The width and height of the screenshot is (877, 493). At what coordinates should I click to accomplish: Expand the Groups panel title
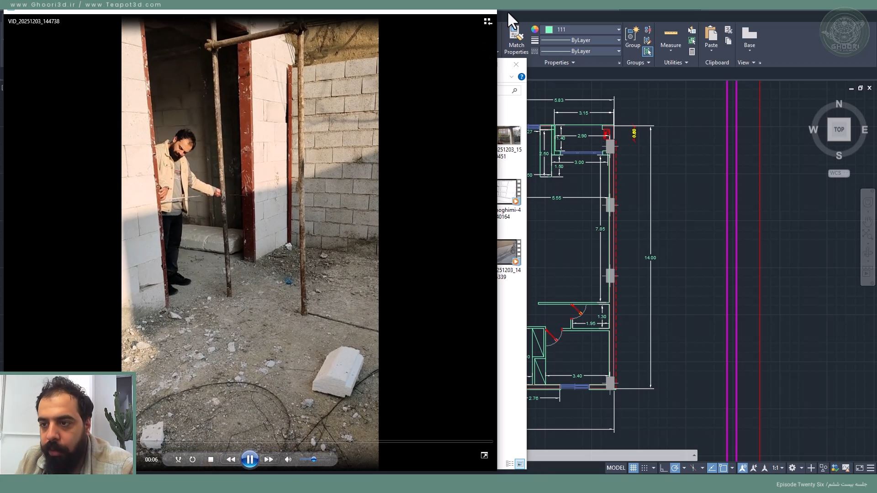pos(638,63)
